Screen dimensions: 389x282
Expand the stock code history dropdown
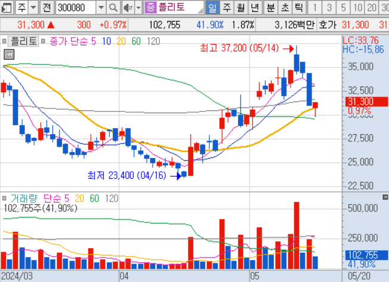(101, 8)
